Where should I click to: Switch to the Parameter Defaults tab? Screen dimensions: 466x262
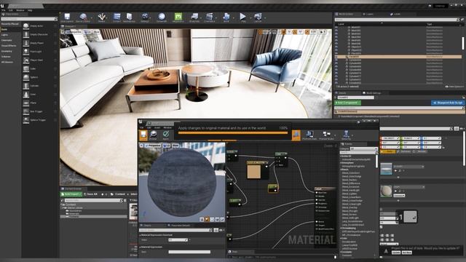tap(178, 226)
